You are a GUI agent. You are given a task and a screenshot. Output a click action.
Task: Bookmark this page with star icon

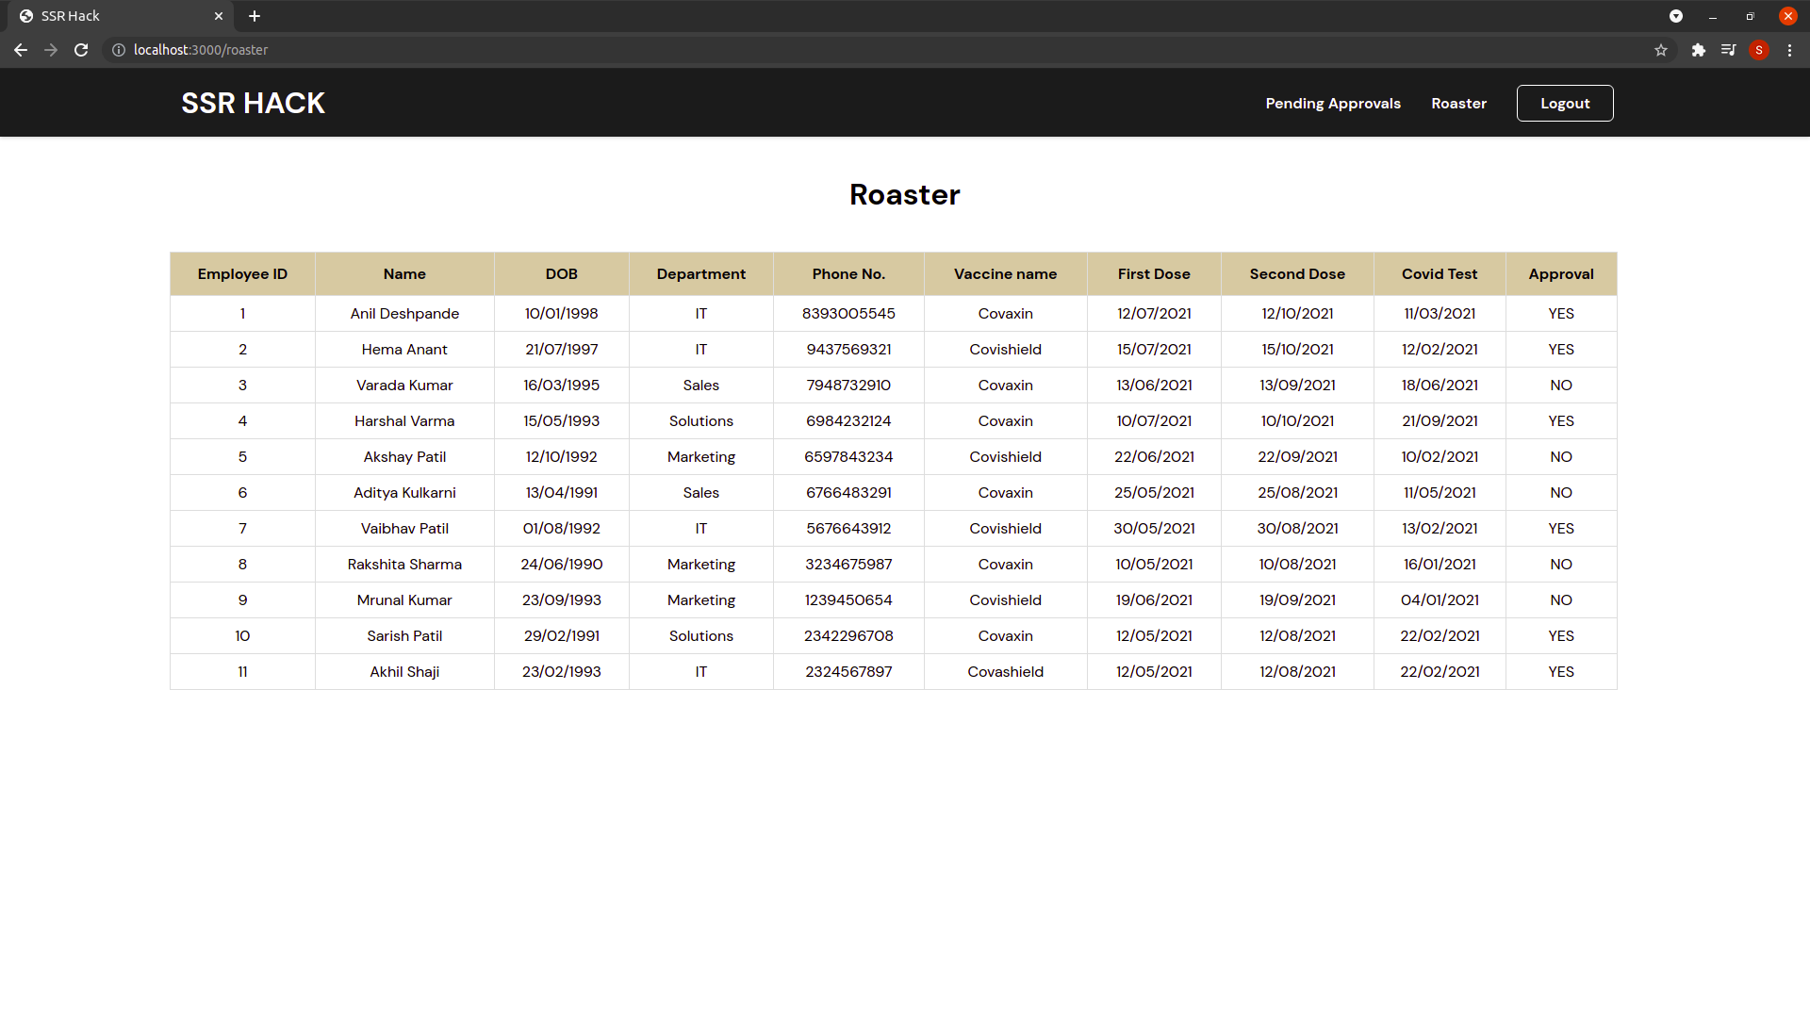pos(1660,50)
